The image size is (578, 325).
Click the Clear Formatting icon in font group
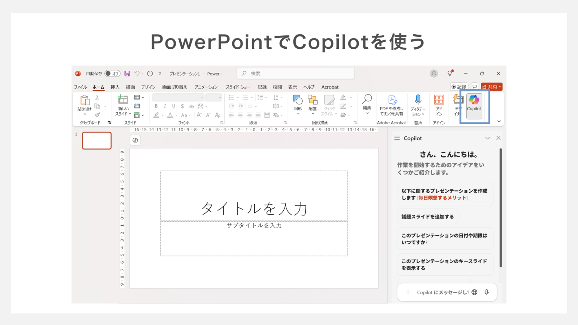(x=218, y=115)
